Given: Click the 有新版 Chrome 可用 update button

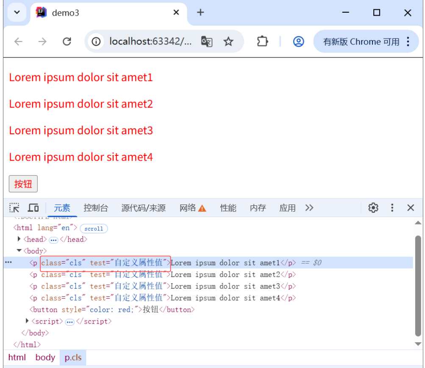Looking at the screenshot, I should (x=361, y=42).
